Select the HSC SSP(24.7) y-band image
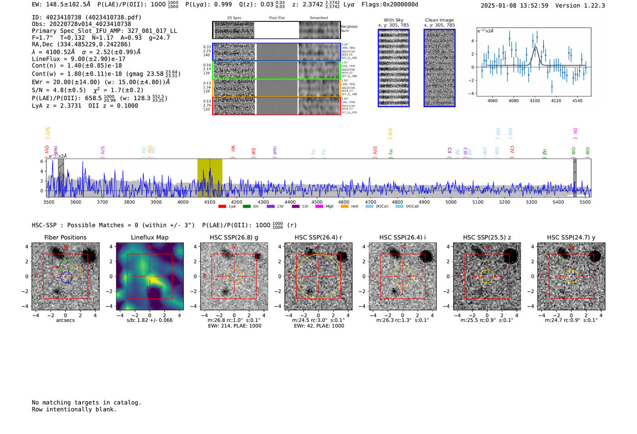Screen dimensions: 637x434 click(x=571, y=276)
